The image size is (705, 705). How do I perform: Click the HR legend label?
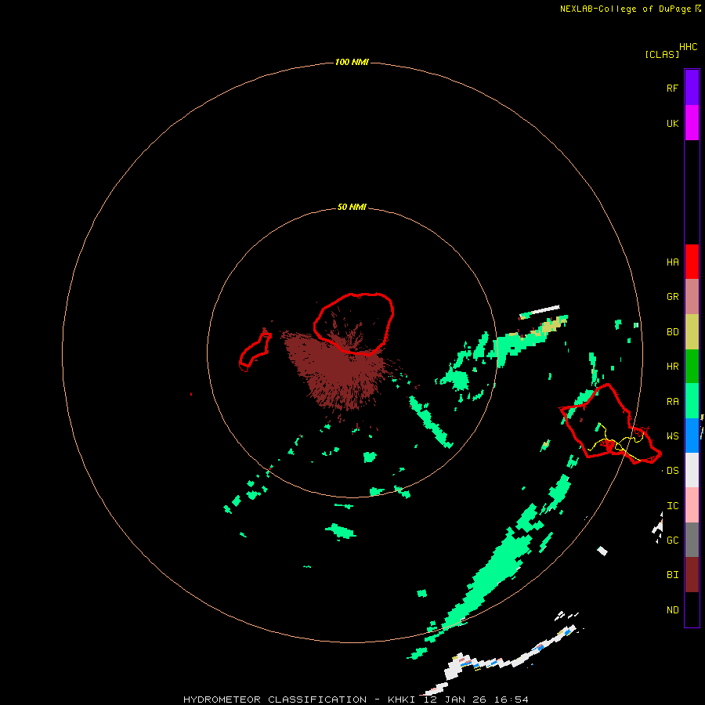coord(672,367)
